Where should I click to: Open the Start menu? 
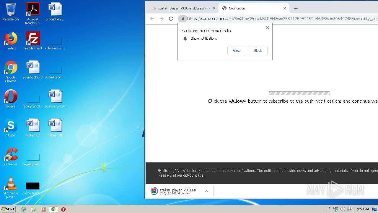point(8,209)
